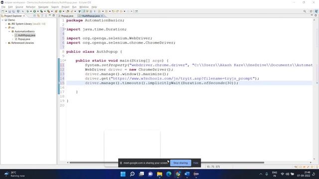Open Task View on taskbar

(x=142, y=174)
